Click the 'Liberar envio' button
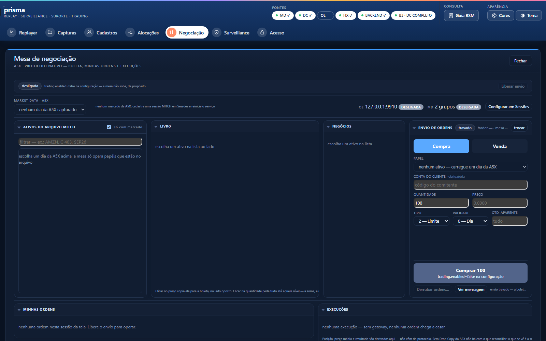This screenshot has width=546, height=341. point(513,86)
